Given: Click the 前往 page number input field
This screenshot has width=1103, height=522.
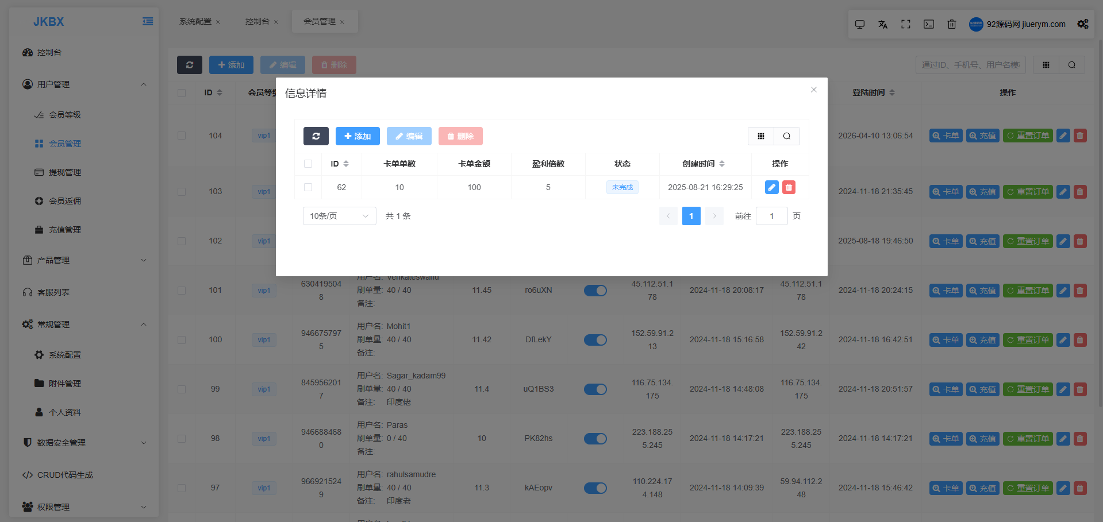Looking at the screenshot, I should 772,216.
